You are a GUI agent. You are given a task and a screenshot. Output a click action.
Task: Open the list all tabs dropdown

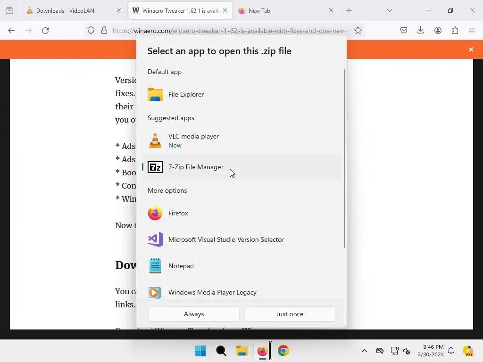point(389,10)
